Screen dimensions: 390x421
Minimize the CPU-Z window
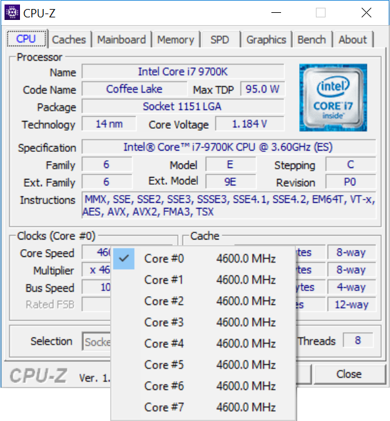(276, 12)
